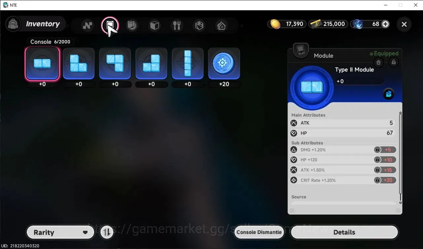Select the Console category tab icon
Screen dimensions: 423x249
point(110,25)
